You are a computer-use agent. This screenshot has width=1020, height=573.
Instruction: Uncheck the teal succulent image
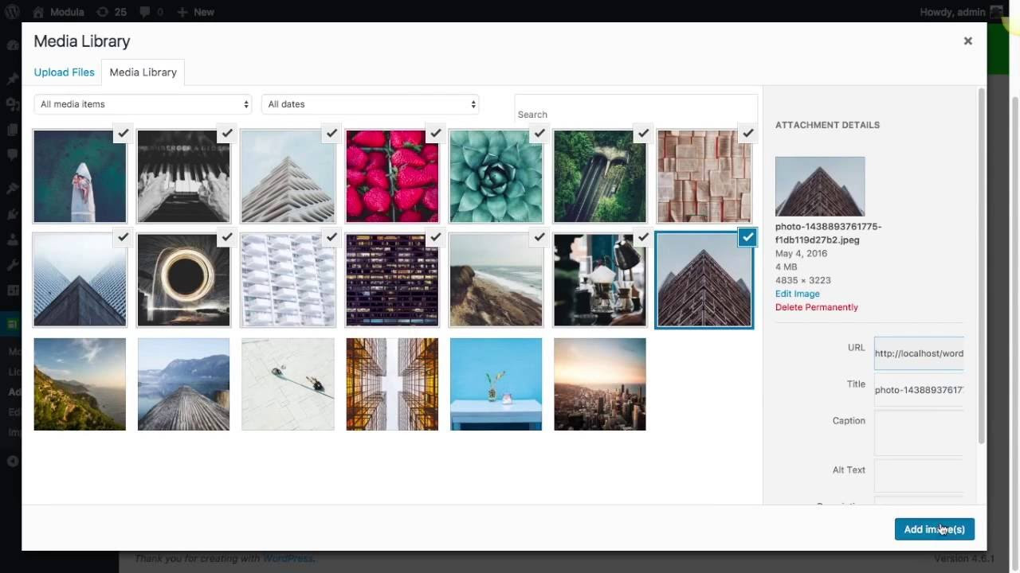pyautogui.click(x=539, y=134)
